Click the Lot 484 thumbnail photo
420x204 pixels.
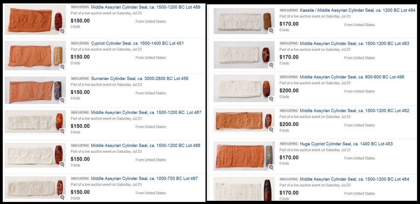244,189
